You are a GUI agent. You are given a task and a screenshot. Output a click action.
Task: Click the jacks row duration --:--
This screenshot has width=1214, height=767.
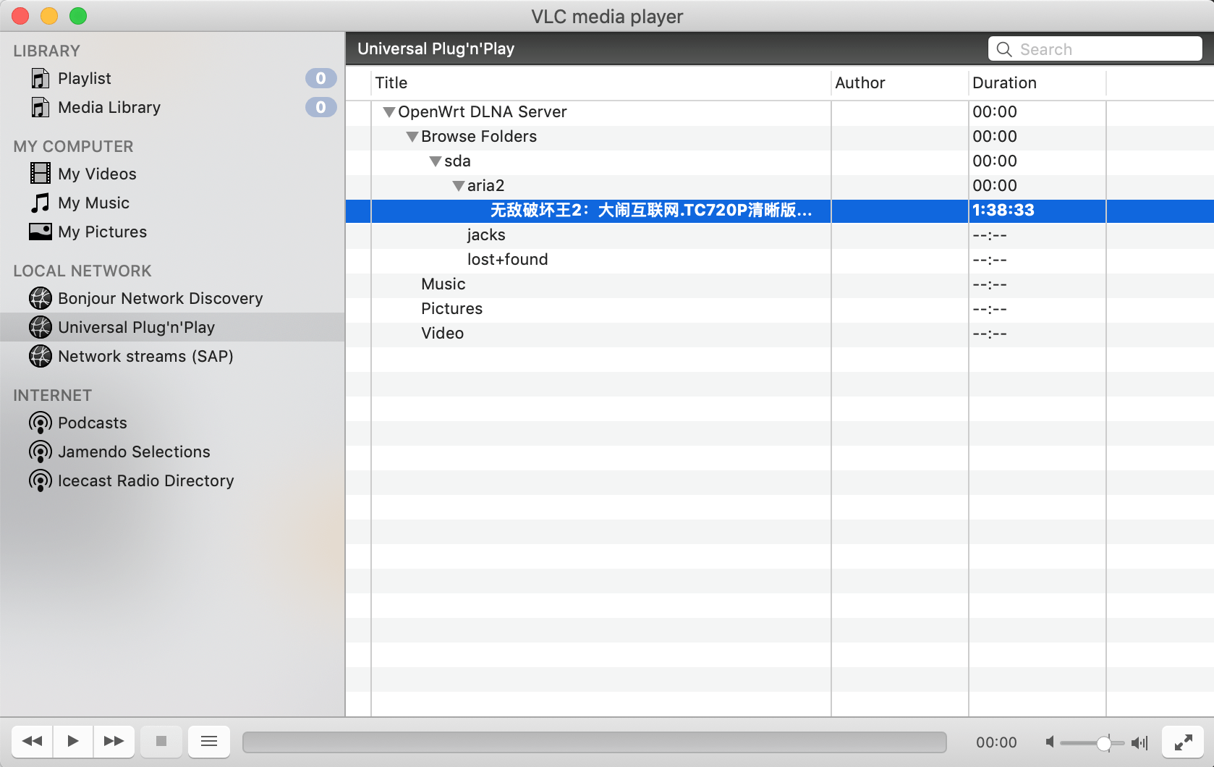point(990,236)
